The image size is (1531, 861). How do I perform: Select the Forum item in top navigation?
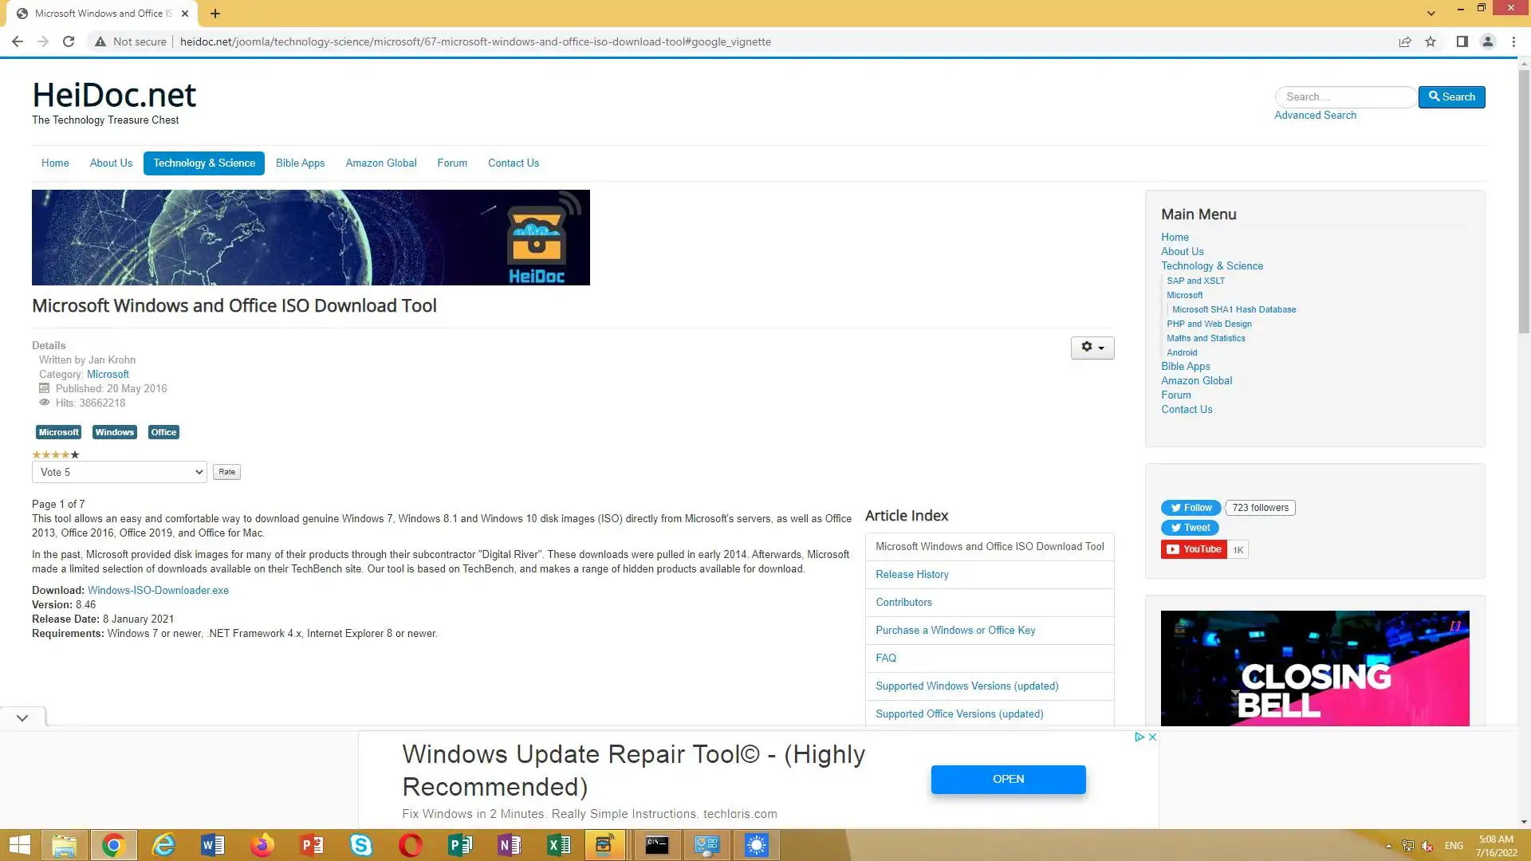(452, 163)
